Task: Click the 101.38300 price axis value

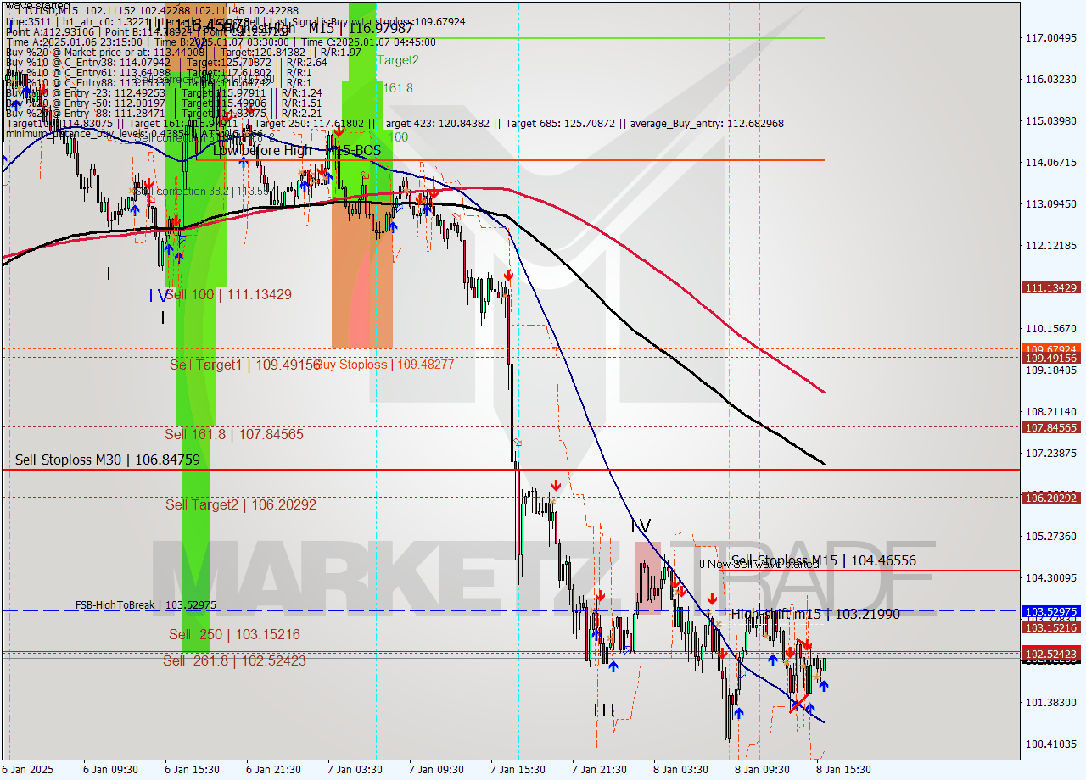Action: (1051, 703)
